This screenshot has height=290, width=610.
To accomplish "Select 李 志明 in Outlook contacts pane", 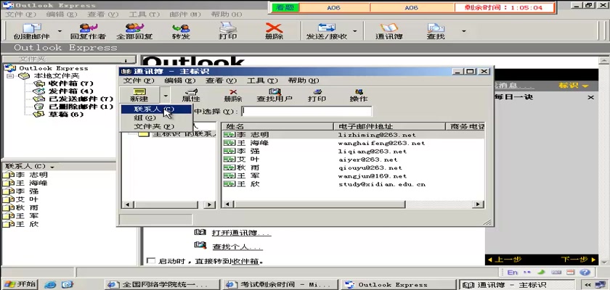I will coord(25,175).
